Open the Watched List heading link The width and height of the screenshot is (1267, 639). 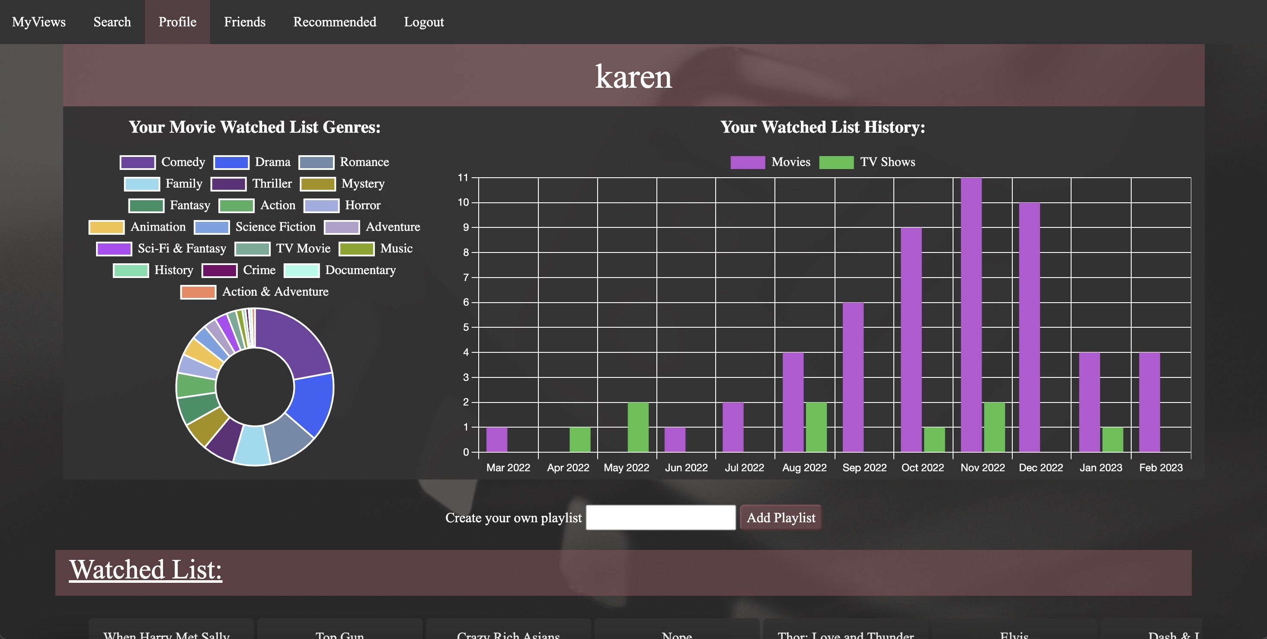tap(145, 570)
